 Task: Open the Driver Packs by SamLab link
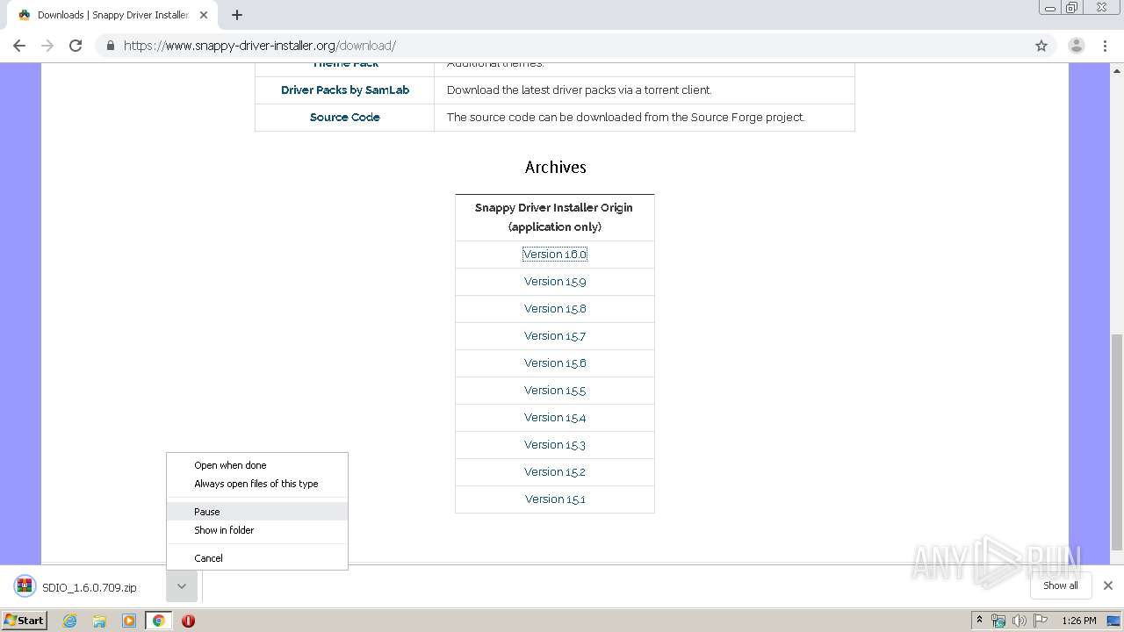click(345, 90)
